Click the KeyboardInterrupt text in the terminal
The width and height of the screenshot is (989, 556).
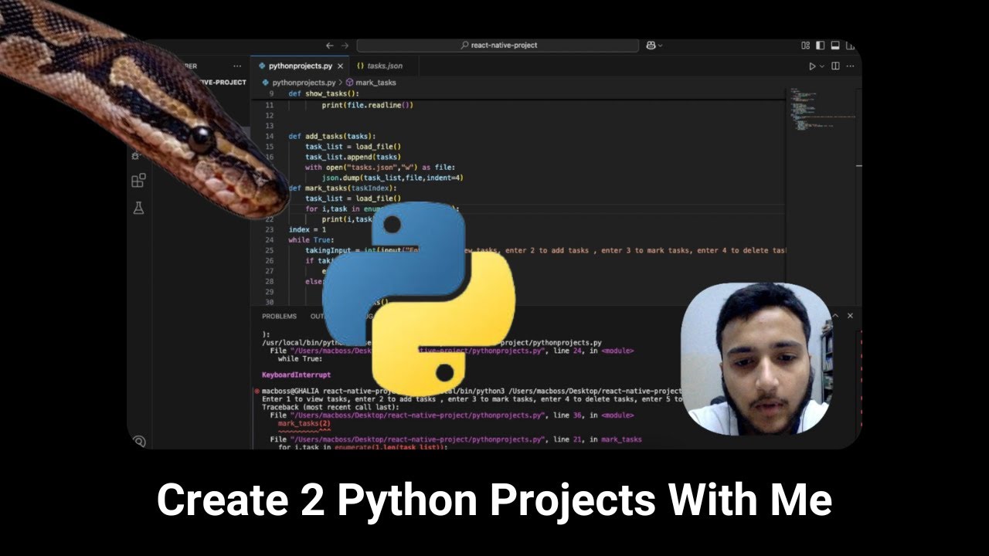tap(296, 375)
